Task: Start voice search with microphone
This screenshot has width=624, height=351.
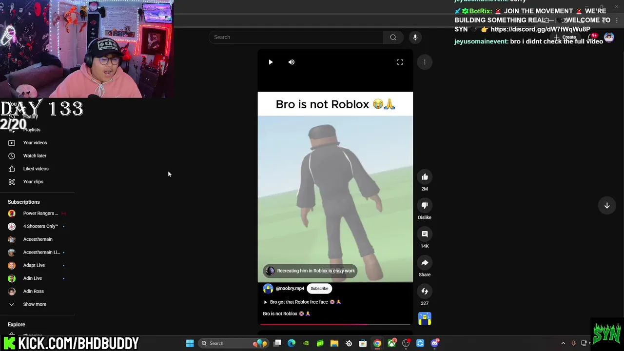Action: 415,37
